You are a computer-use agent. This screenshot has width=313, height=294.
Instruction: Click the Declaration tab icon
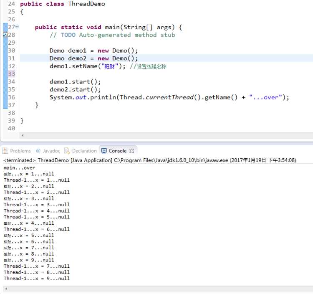pos(67,151)
